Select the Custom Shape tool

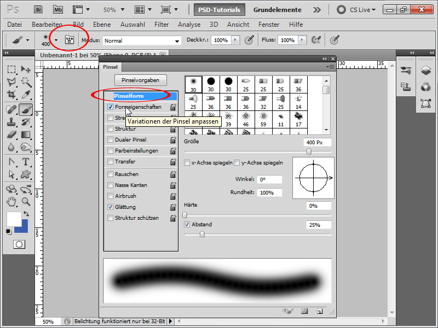tap(26, 174)
